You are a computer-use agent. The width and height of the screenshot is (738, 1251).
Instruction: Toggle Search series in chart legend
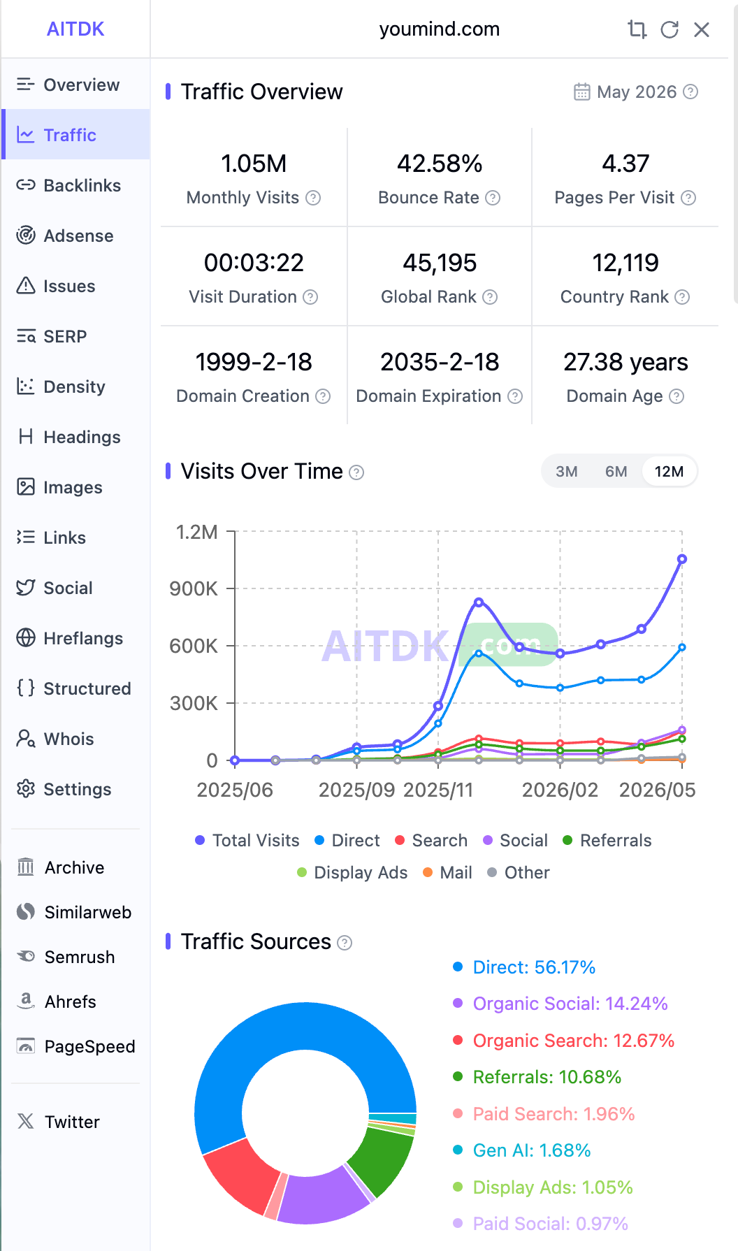point(431,841)
